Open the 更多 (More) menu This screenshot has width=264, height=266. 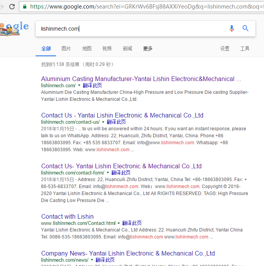pyautogui.click(x=148, y=48)
